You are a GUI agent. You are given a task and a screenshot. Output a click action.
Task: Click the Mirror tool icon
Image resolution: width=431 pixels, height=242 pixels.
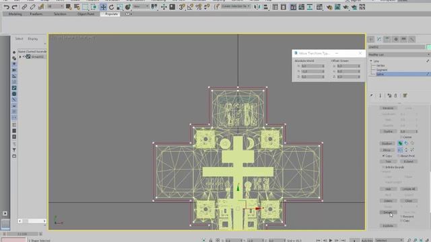coord(257,7)
